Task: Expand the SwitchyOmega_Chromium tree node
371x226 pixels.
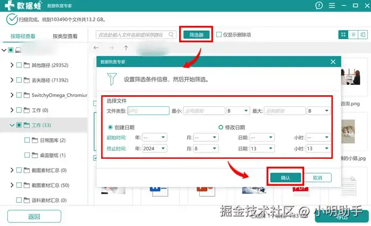Action: (x=12, y=95)
